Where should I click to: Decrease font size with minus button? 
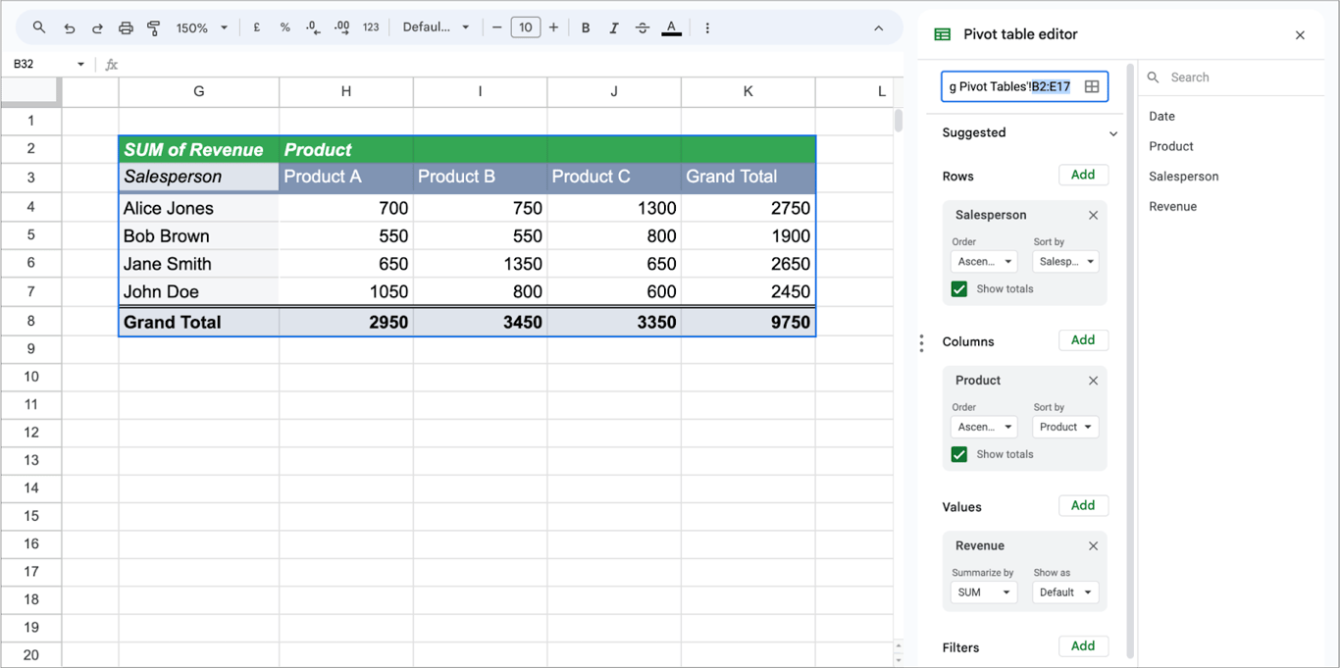497,27
